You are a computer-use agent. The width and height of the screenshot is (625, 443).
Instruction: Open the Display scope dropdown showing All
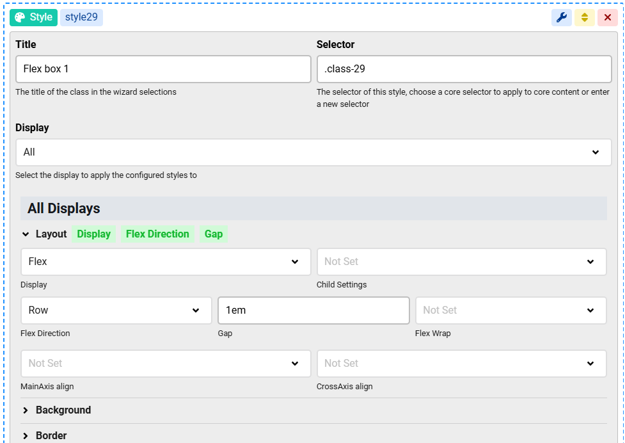pos(313,152)
